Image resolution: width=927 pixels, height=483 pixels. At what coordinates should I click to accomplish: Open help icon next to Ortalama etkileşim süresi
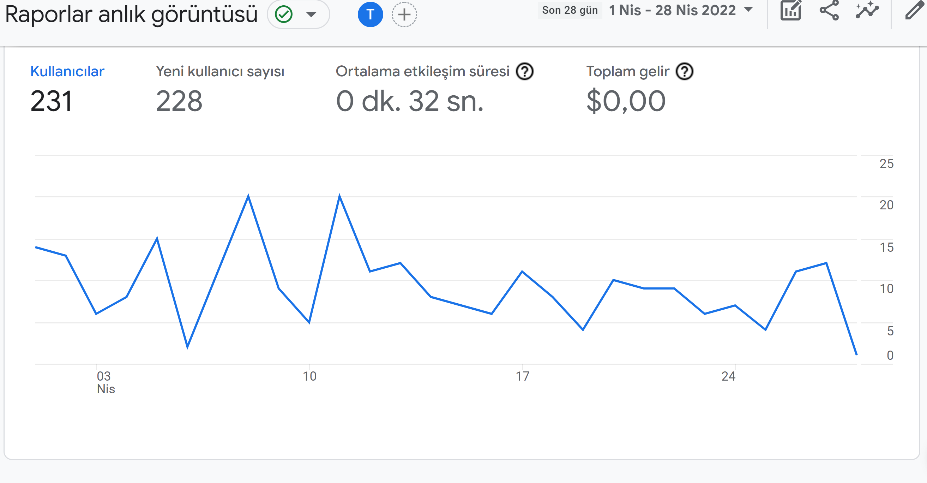525,71
